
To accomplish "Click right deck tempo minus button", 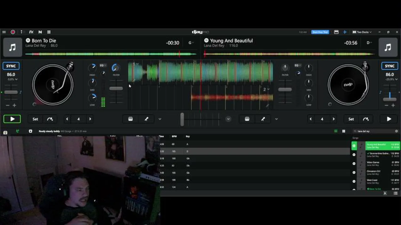I will [386, 106].
